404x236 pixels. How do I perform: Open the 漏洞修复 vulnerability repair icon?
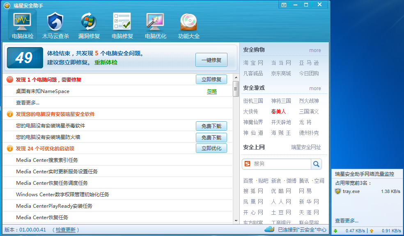[x=89, y=25]
